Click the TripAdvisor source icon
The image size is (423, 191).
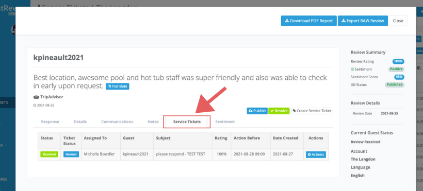tap(36, 97)
